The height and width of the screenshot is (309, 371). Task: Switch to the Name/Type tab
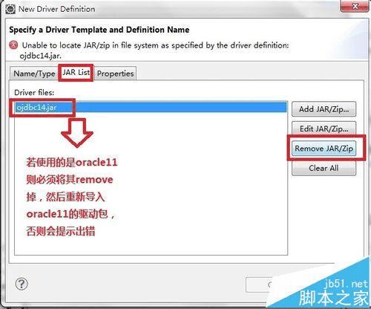34,74
